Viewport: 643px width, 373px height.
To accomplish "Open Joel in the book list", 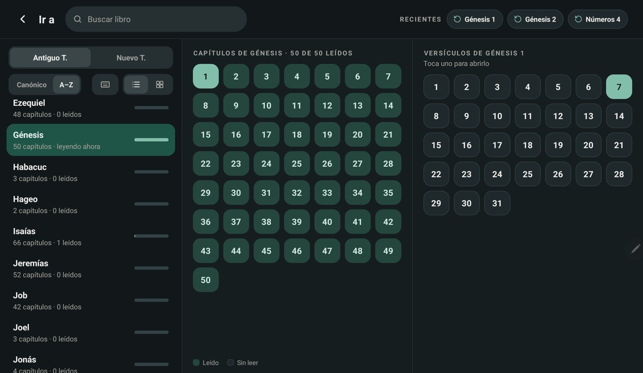I will (91, 332).
